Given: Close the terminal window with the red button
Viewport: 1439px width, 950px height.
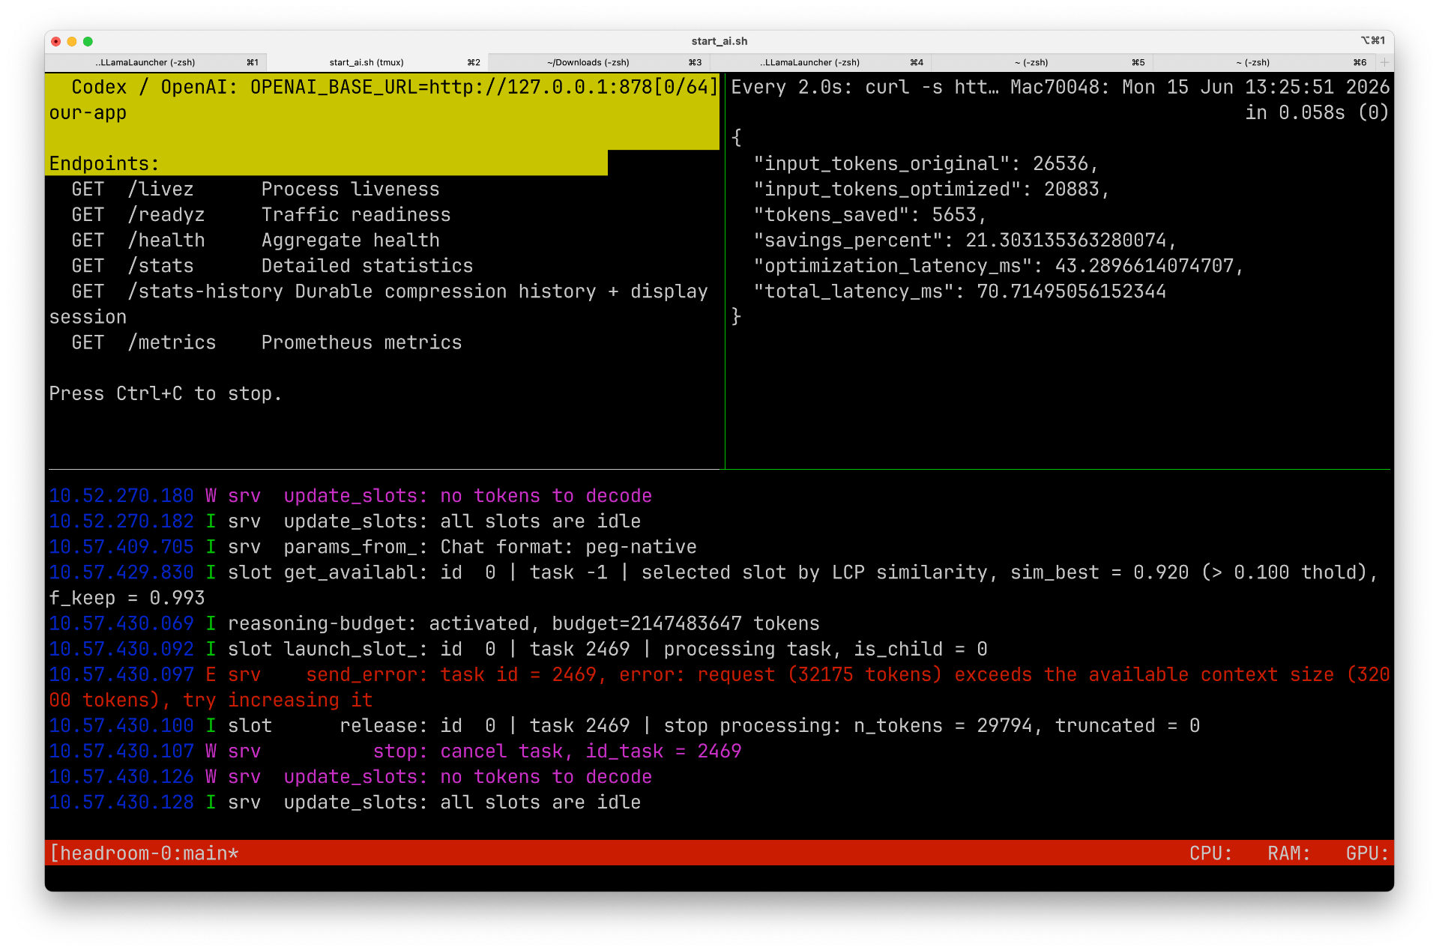Looking at the screenshot, I should pyautogui.click(x=56, y=41).
